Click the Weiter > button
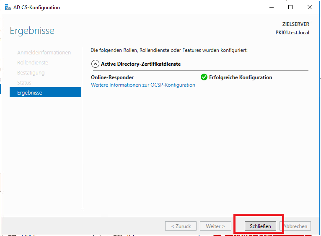 point(215,226)
